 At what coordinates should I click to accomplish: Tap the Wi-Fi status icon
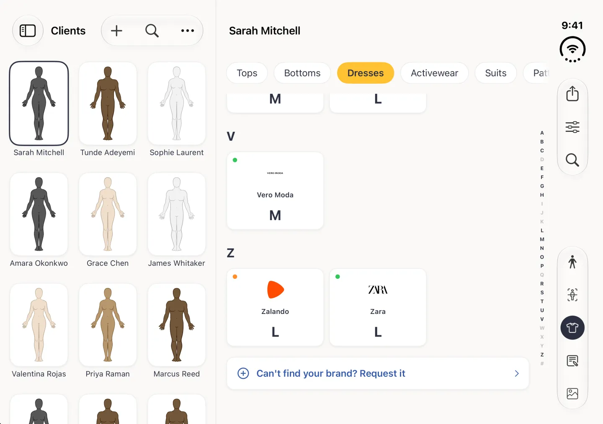tap(572, 49)
